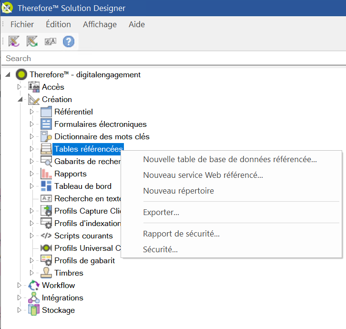
Task: Click the Référentiel folder icon
Action: click(46, 112)
